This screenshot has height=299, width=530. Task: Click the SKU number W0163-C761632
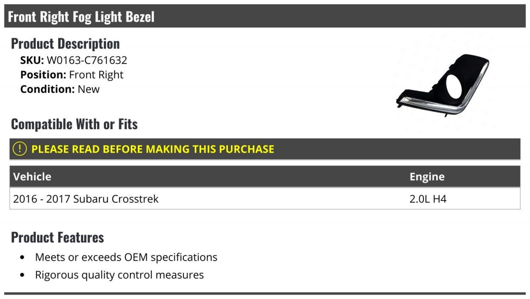click(x=87, y=60)
